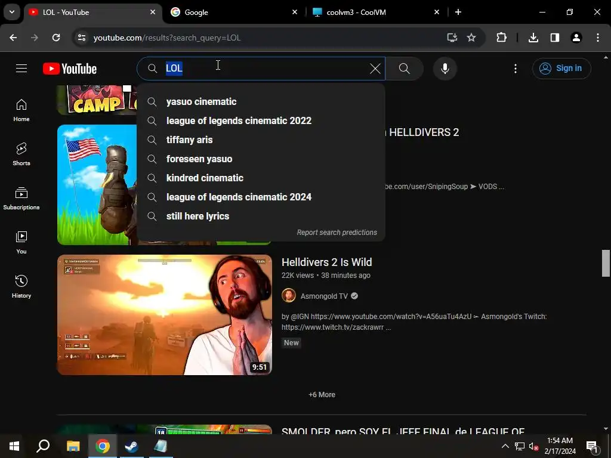Click the muted volume tray icon
This screenshot has width=611, height=458.
pos(534,446)
